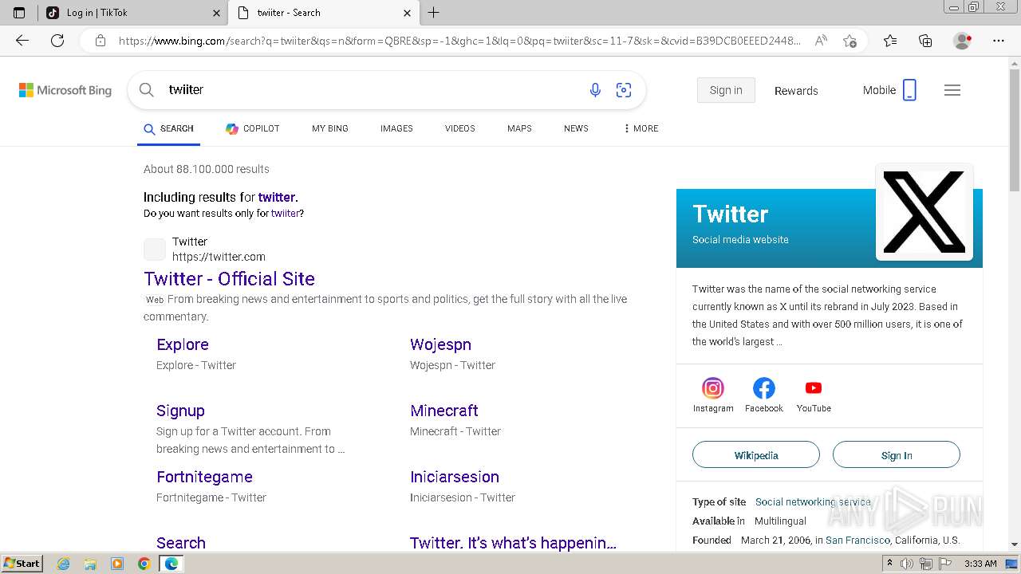Open the browser profile avatar
The height and width of the screenshot is (574, 1021).
[962, 41]
